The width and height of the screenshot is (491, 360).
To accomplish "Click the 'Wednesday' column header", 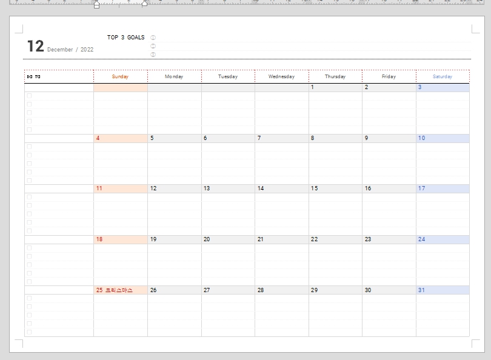I will tap(281, 76).
